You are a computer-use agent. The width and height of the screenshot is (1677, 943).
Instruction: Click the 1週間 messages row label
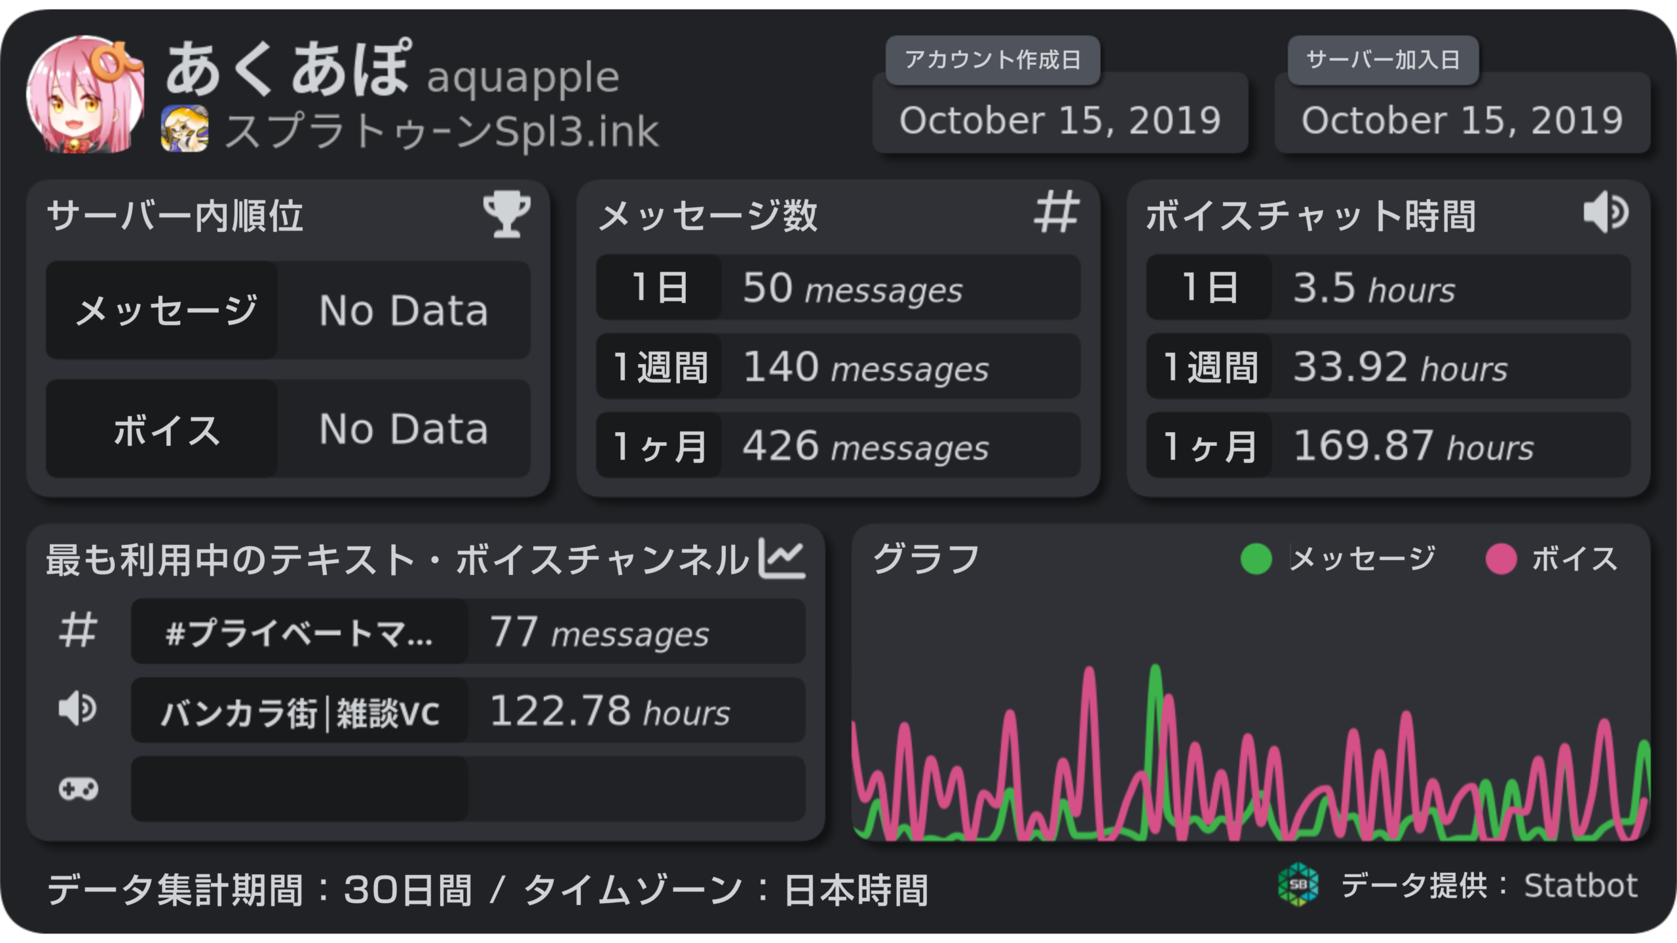pyautogui.click(x=659, y=367)
